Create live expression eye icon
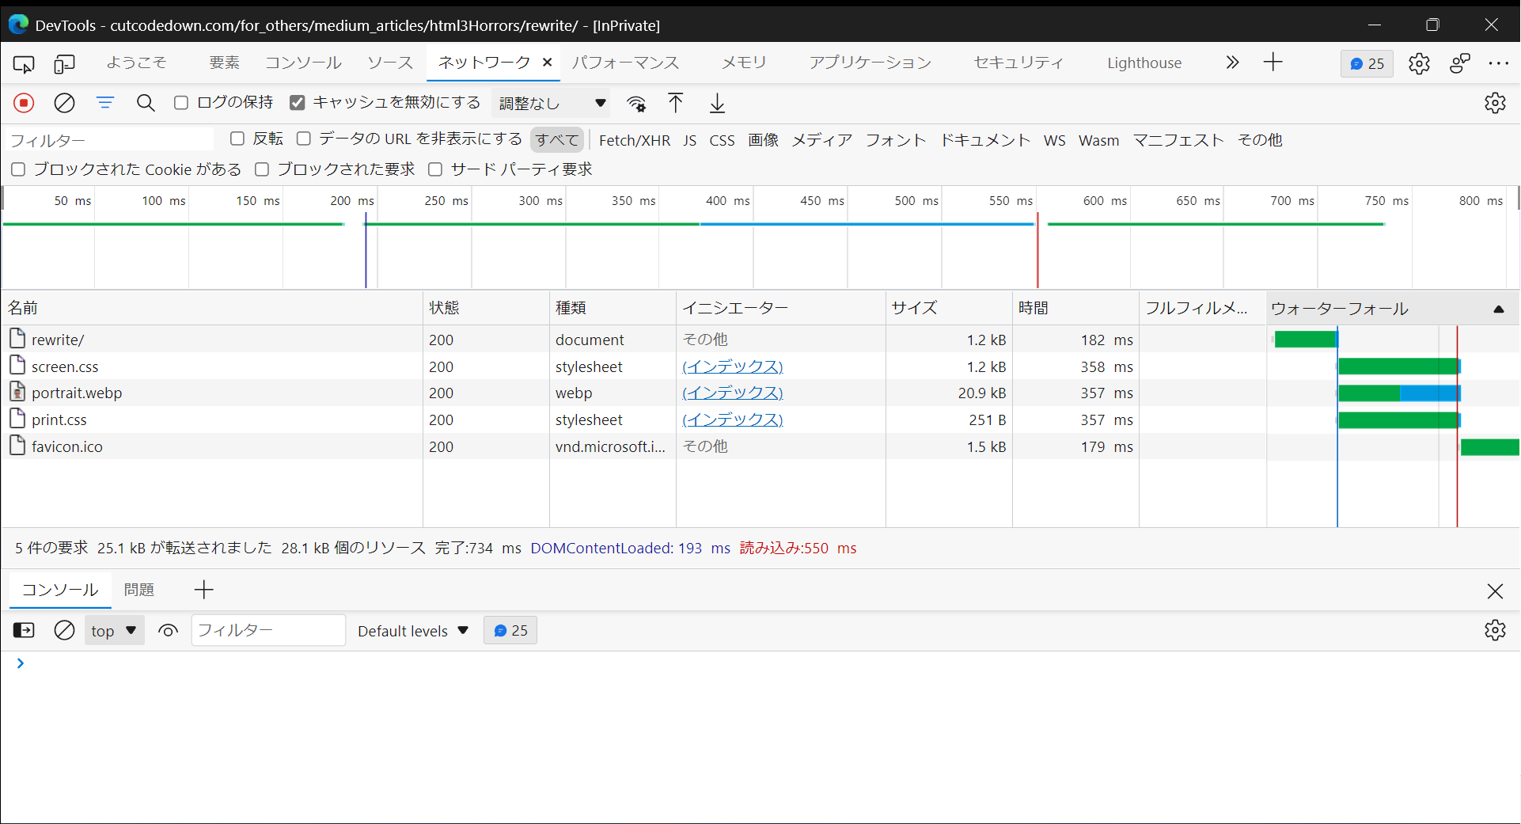Viewport: 1521px width, 824px height. pyautogui.click(x=168, y=631)
